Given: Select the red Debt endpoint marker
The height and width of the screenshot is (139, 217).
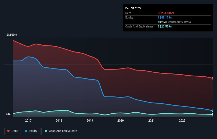Looking at the screenshot, I should pos(213,78).
